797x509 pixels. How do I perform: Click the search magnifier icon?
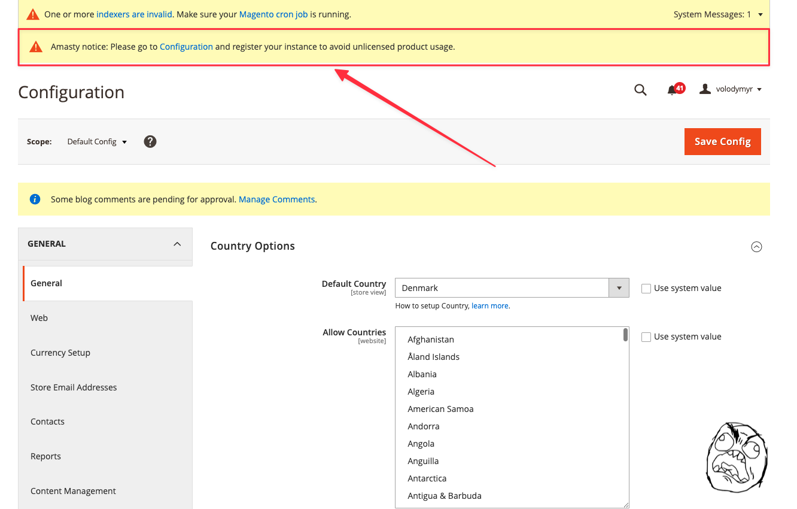coord(640,90)
